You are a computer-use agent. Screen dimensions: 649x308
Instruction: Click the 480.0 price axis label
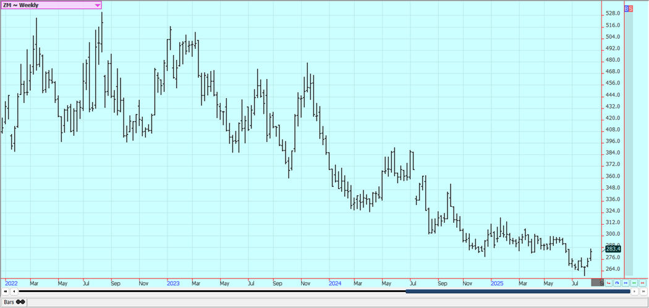click(x=613, y=60)
